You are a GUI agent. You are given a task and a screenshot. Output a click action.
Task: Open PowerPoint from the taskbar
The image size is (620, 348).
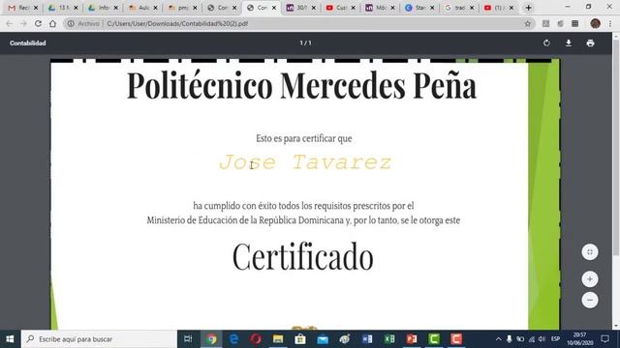point(412,339)
